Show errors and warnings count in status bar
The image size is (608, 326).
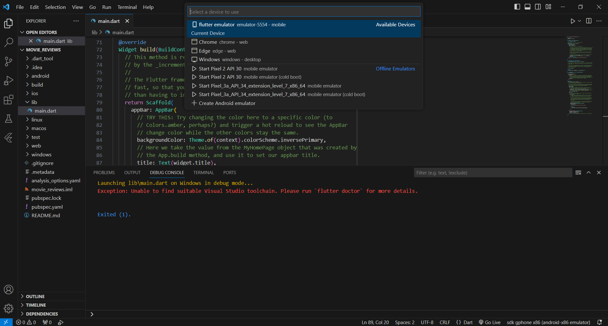(26, 322)
